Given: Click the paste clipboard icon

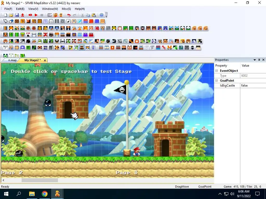Looking at the screenshot, I should [94, 15].
